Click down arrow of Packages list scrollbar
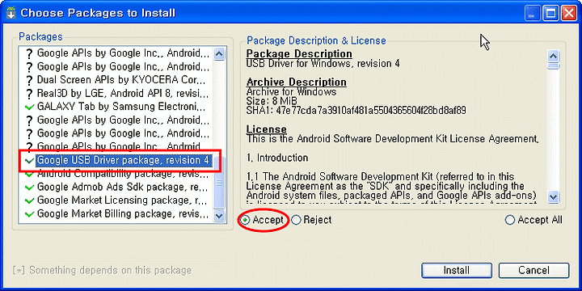 point(219,216)
